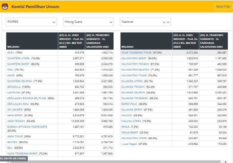
Task: Open the ACEH province link
Action: click(11, 53)
